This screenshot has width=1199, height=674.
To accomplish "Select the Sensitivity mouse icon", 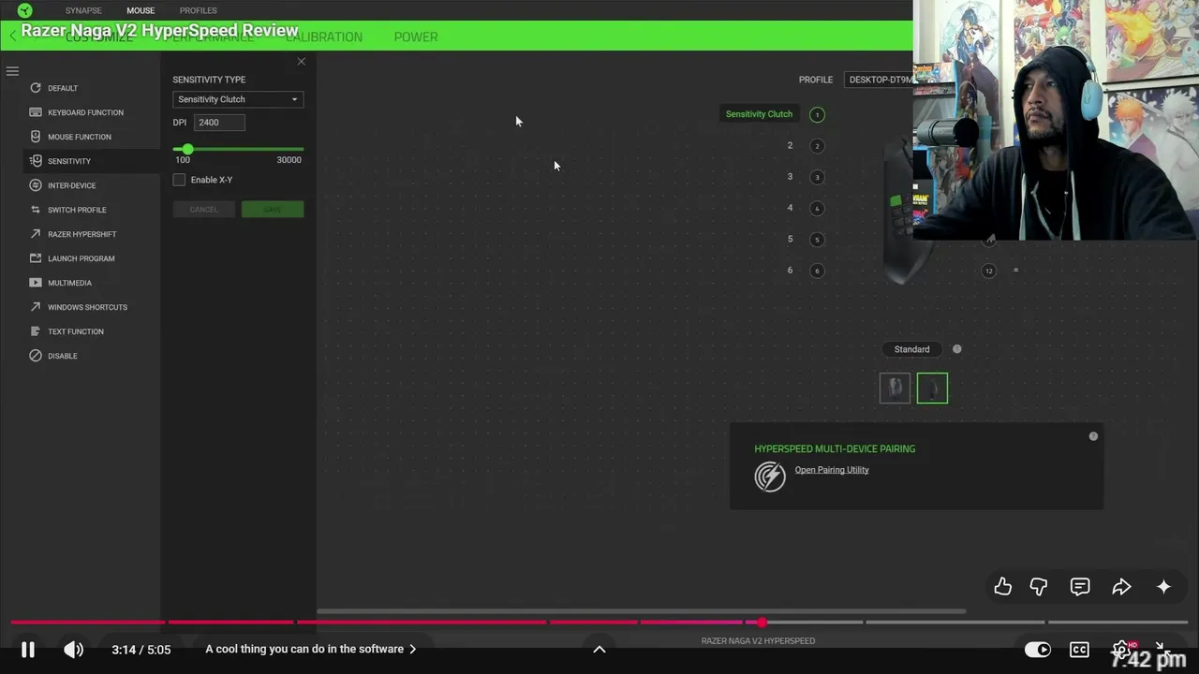I will tap(36, 161).
